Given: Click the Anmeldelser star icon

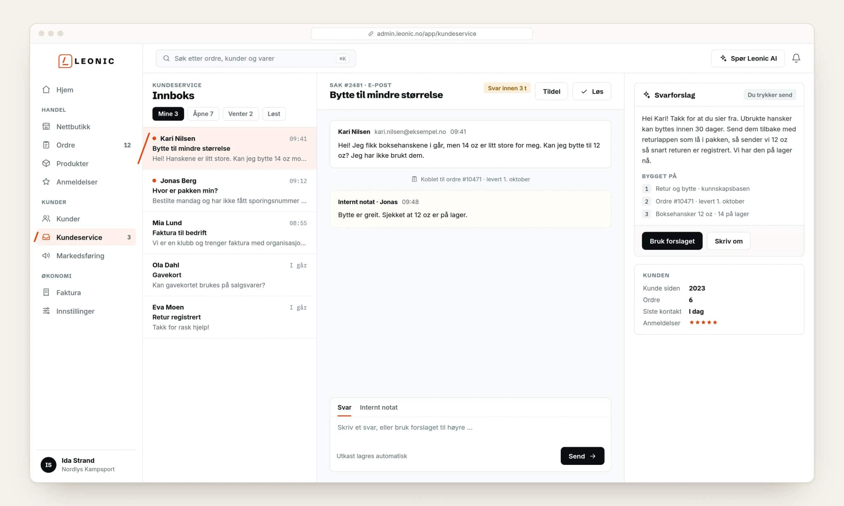Looking at the screenshot, I should [x=46, y=182].
